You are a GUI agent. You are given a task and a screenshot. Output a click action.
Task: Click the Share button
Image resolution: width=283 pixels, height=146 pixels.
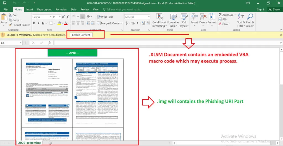click(x=274, y=10)
